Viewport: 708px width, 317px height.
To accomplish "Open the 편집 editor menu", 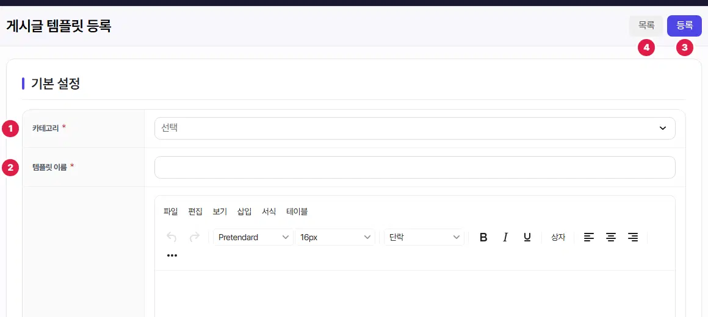I will pyautogui.click(x=195, y=212).
